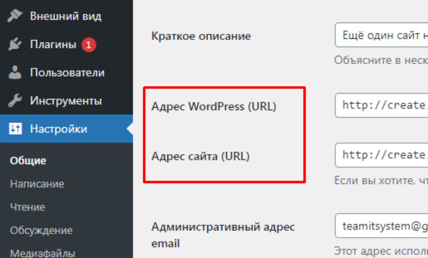Go to Обсуждение settings

click(41, 231)
